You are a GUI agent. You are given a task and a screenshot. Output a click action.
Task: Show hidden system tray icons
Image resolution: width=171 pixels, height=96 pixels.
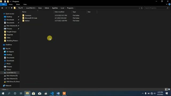pos(142,93)
